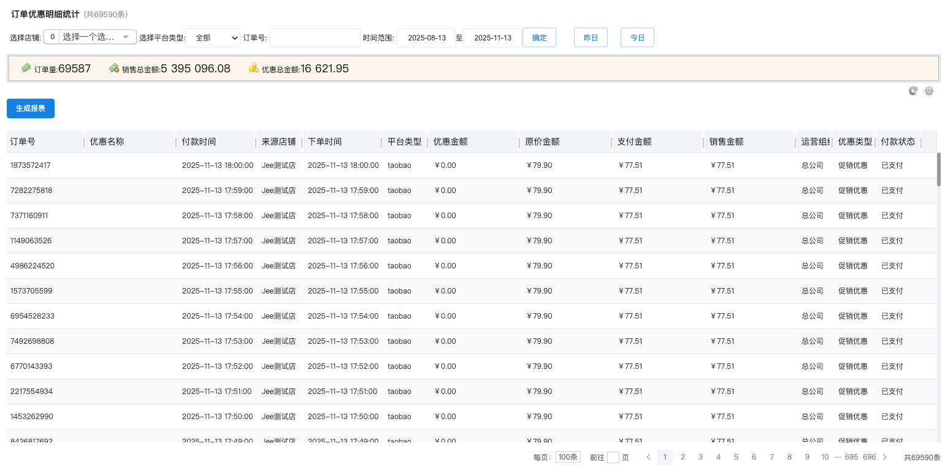Expand the 选择店铺 store selector dropdown

click(97, 37)
